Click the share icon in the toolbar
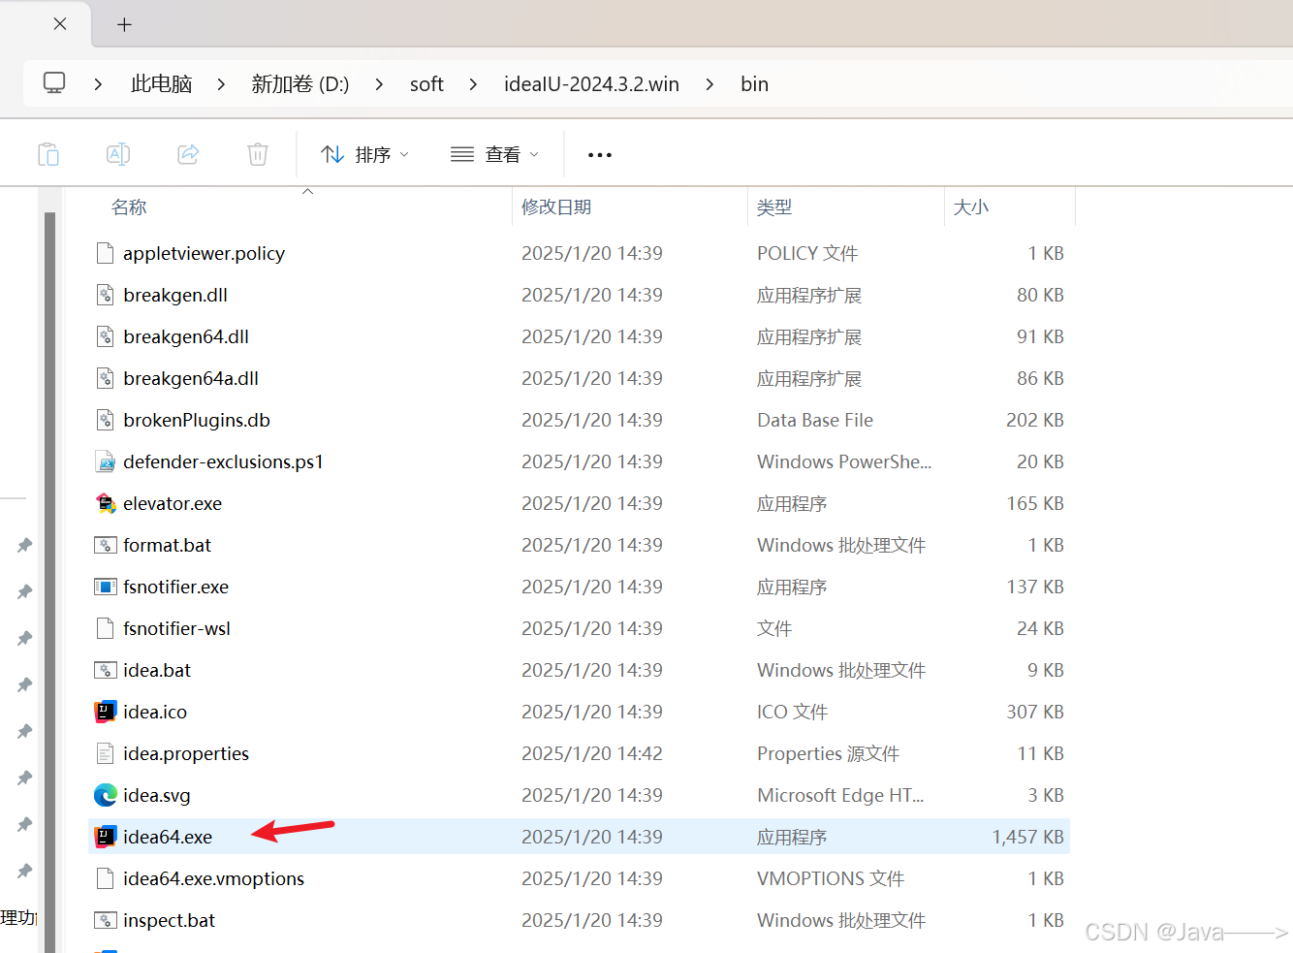Image resolution: width=1293 pixels, height=953 pixels. (x=188, y=154)
